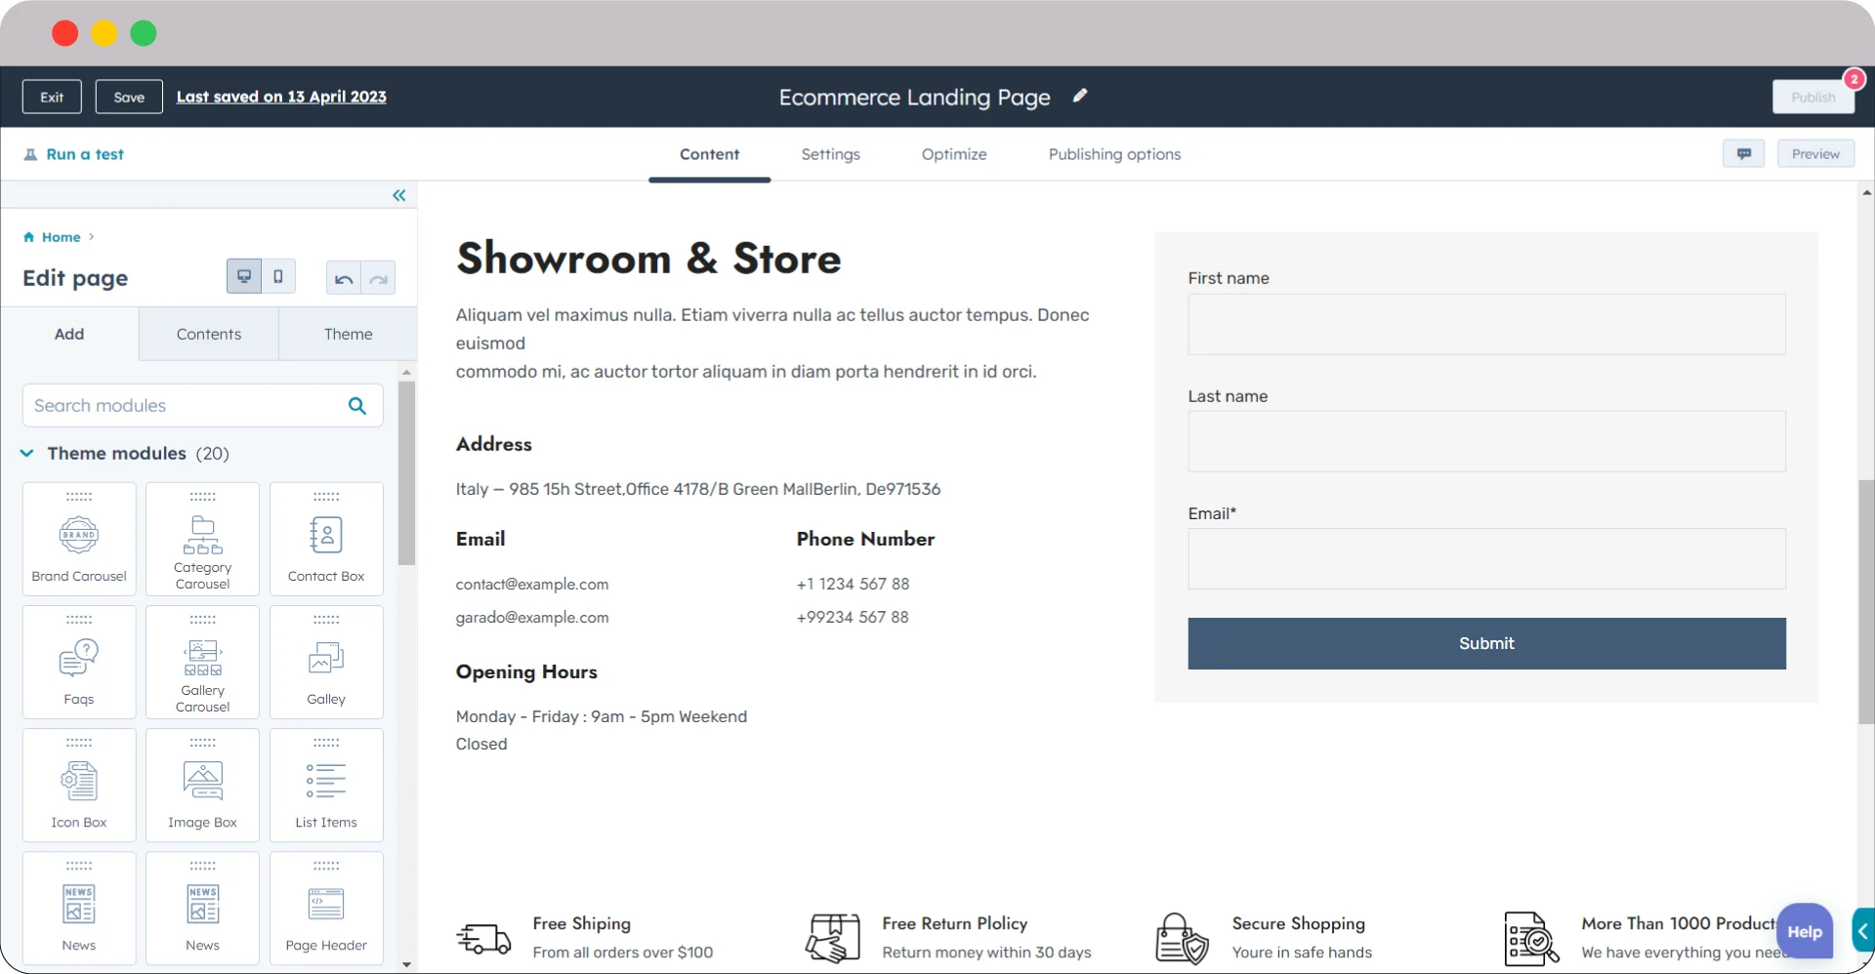Collapse the Theme modules section
Viewport: 1875px width, 974px height.
click(x=25, y=453)
